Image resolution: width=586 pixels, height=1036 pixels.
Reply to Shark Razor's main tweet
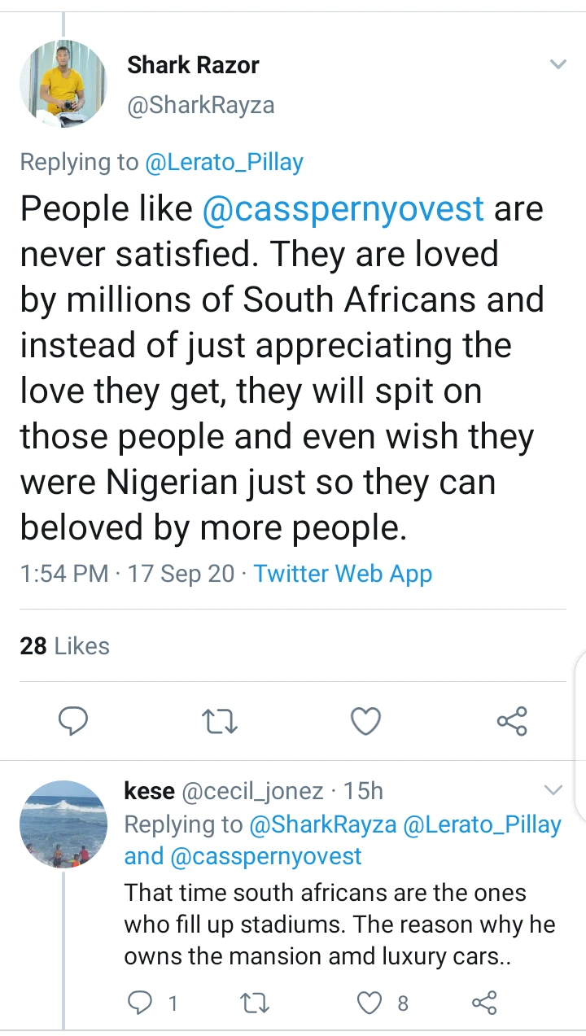pos(73,721)
